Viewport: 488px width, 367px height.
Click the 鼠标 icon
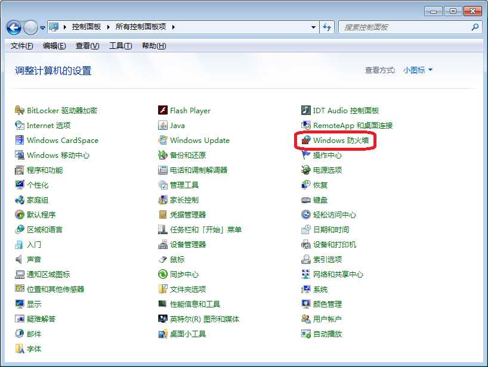click(163, 260)
